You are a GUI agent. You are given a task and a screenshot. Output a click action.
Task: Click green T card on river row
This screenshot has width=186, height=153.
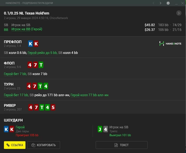pos(42,107)
